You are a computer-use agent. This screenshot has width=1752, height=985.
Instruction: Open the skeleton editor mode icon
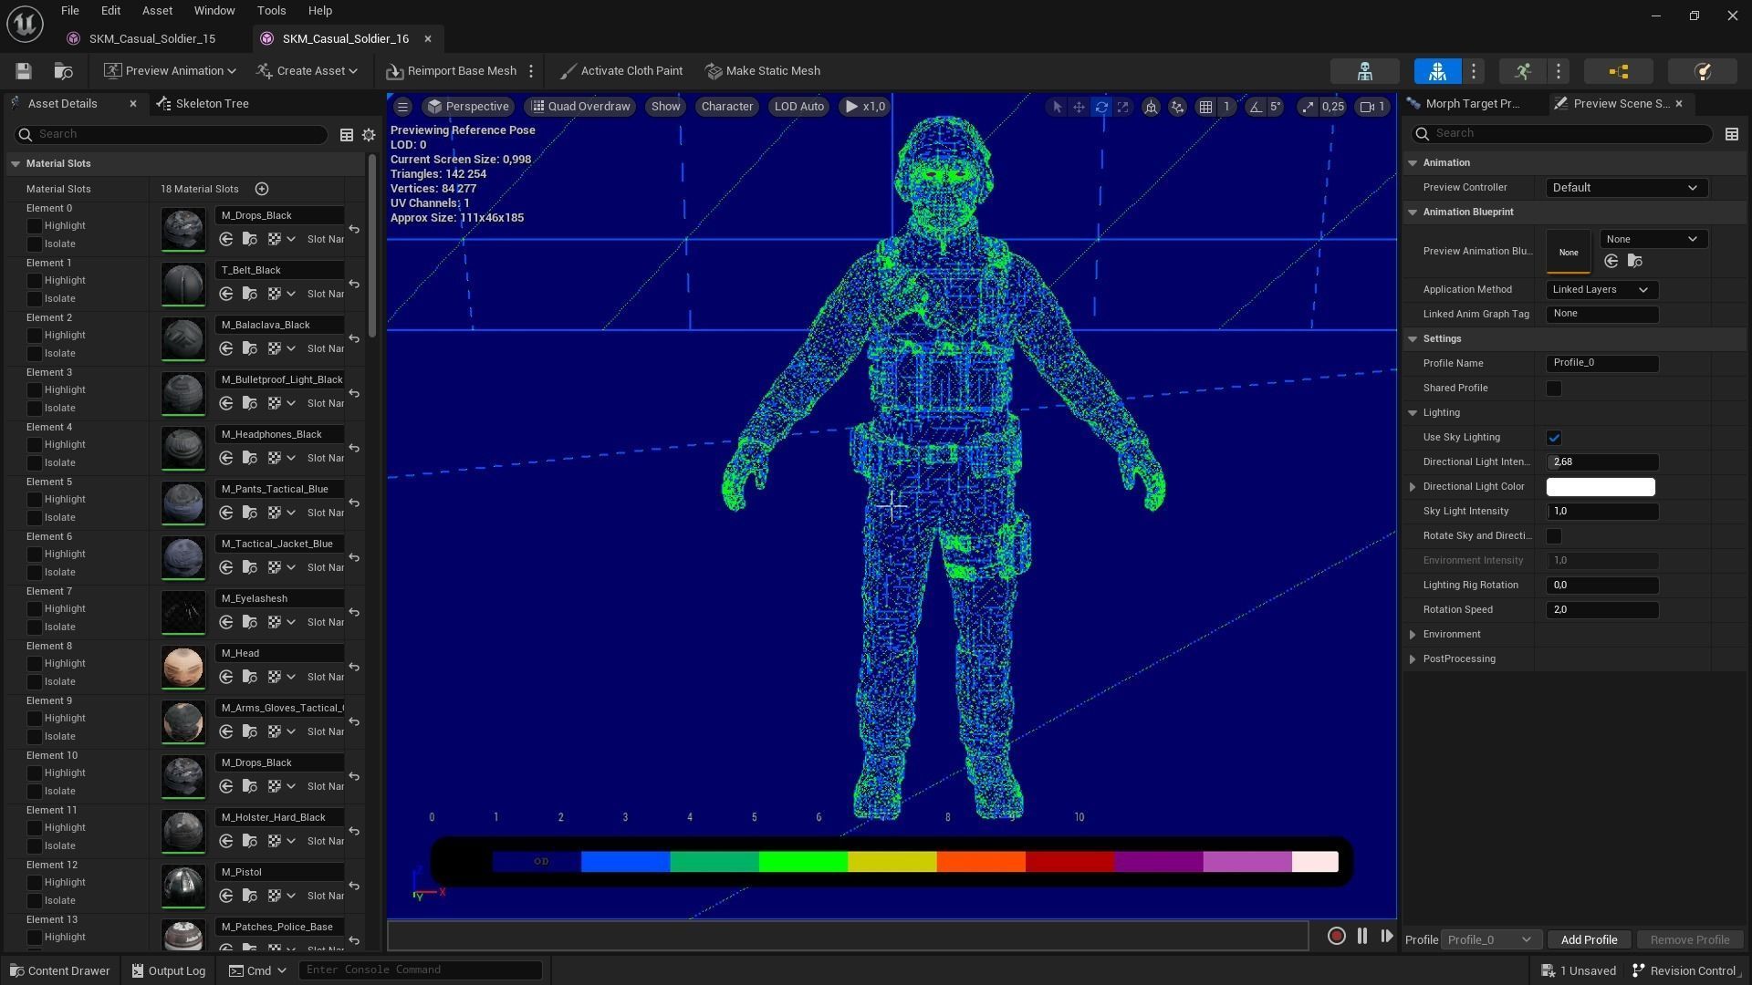[x=1364, y=71]
